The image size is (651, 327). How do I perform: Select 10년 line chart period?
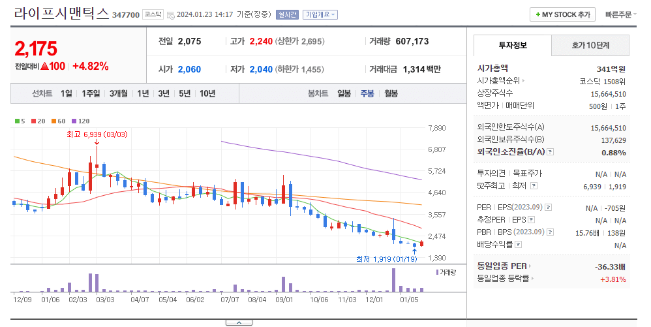point(207,93)
